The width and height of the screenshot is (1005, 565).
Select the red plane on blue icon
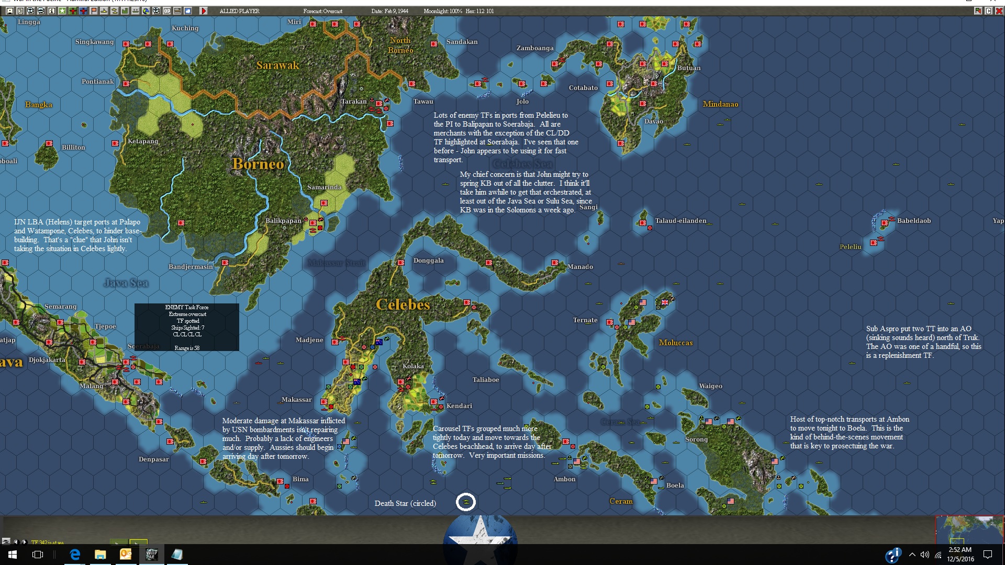(x=83, y=11)
